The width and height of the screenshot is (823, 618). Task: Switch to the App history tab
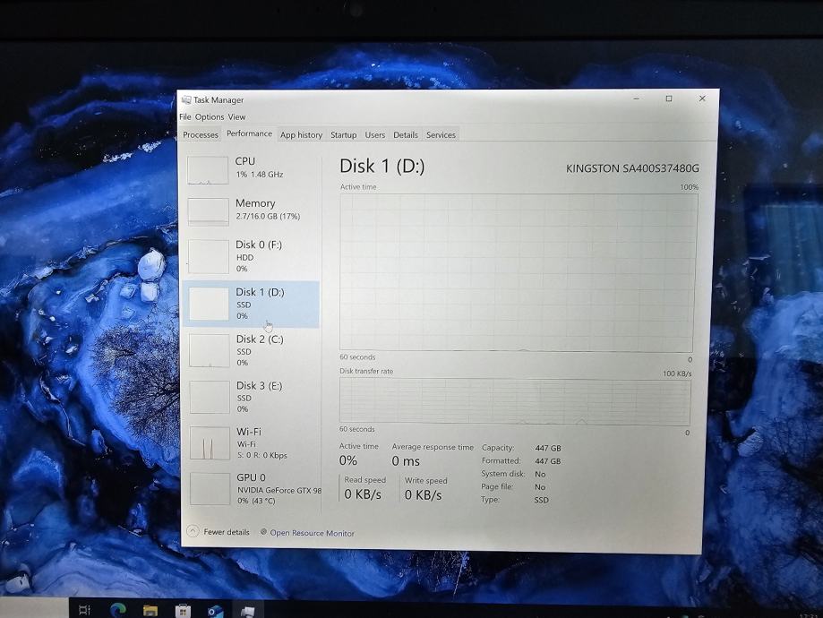pyautogui.click(x=301, y=134)
